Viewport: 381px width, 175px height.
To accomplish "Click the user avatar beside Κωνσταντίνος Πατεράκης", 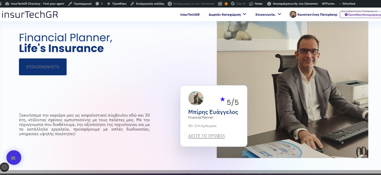I will click(293, 14).
